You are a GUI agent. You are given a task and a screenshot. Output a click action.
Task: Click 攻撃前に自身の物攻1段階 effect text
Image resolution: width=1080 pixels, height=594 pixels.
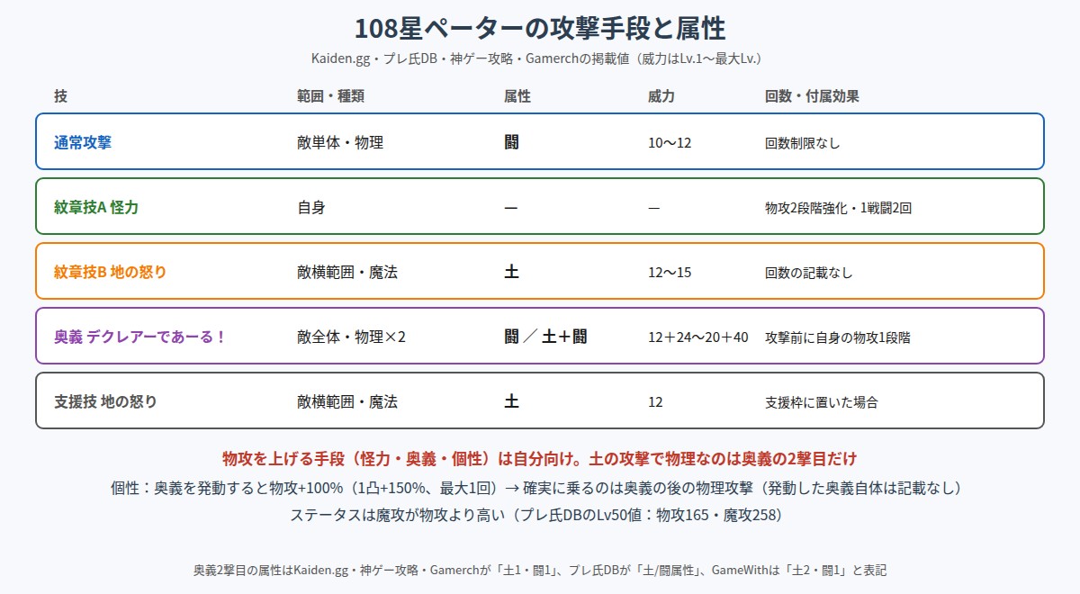pos(840,337)
